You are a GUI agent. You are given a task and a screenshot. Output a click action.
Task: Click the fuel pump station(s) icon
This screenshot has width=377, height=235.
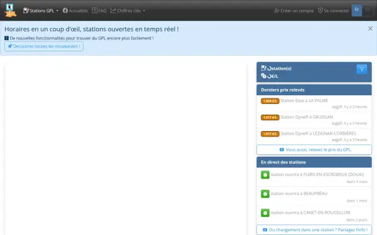coord(263,68)
